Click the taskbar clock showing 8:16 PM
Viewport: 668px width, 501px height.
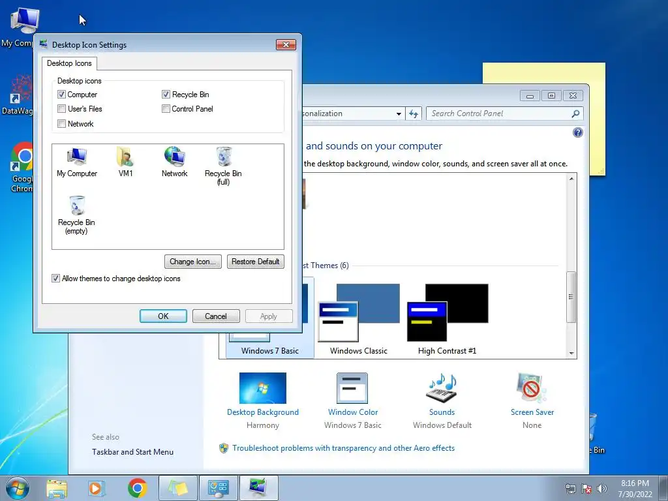635,489
